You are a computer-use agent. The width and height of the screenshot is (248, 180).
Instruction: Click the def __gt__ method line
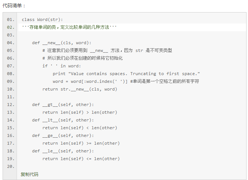coord(63,105)
